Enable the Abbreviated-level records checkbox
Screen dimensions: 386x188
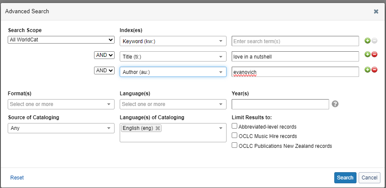pyautogui.click(x=235, y=126)
